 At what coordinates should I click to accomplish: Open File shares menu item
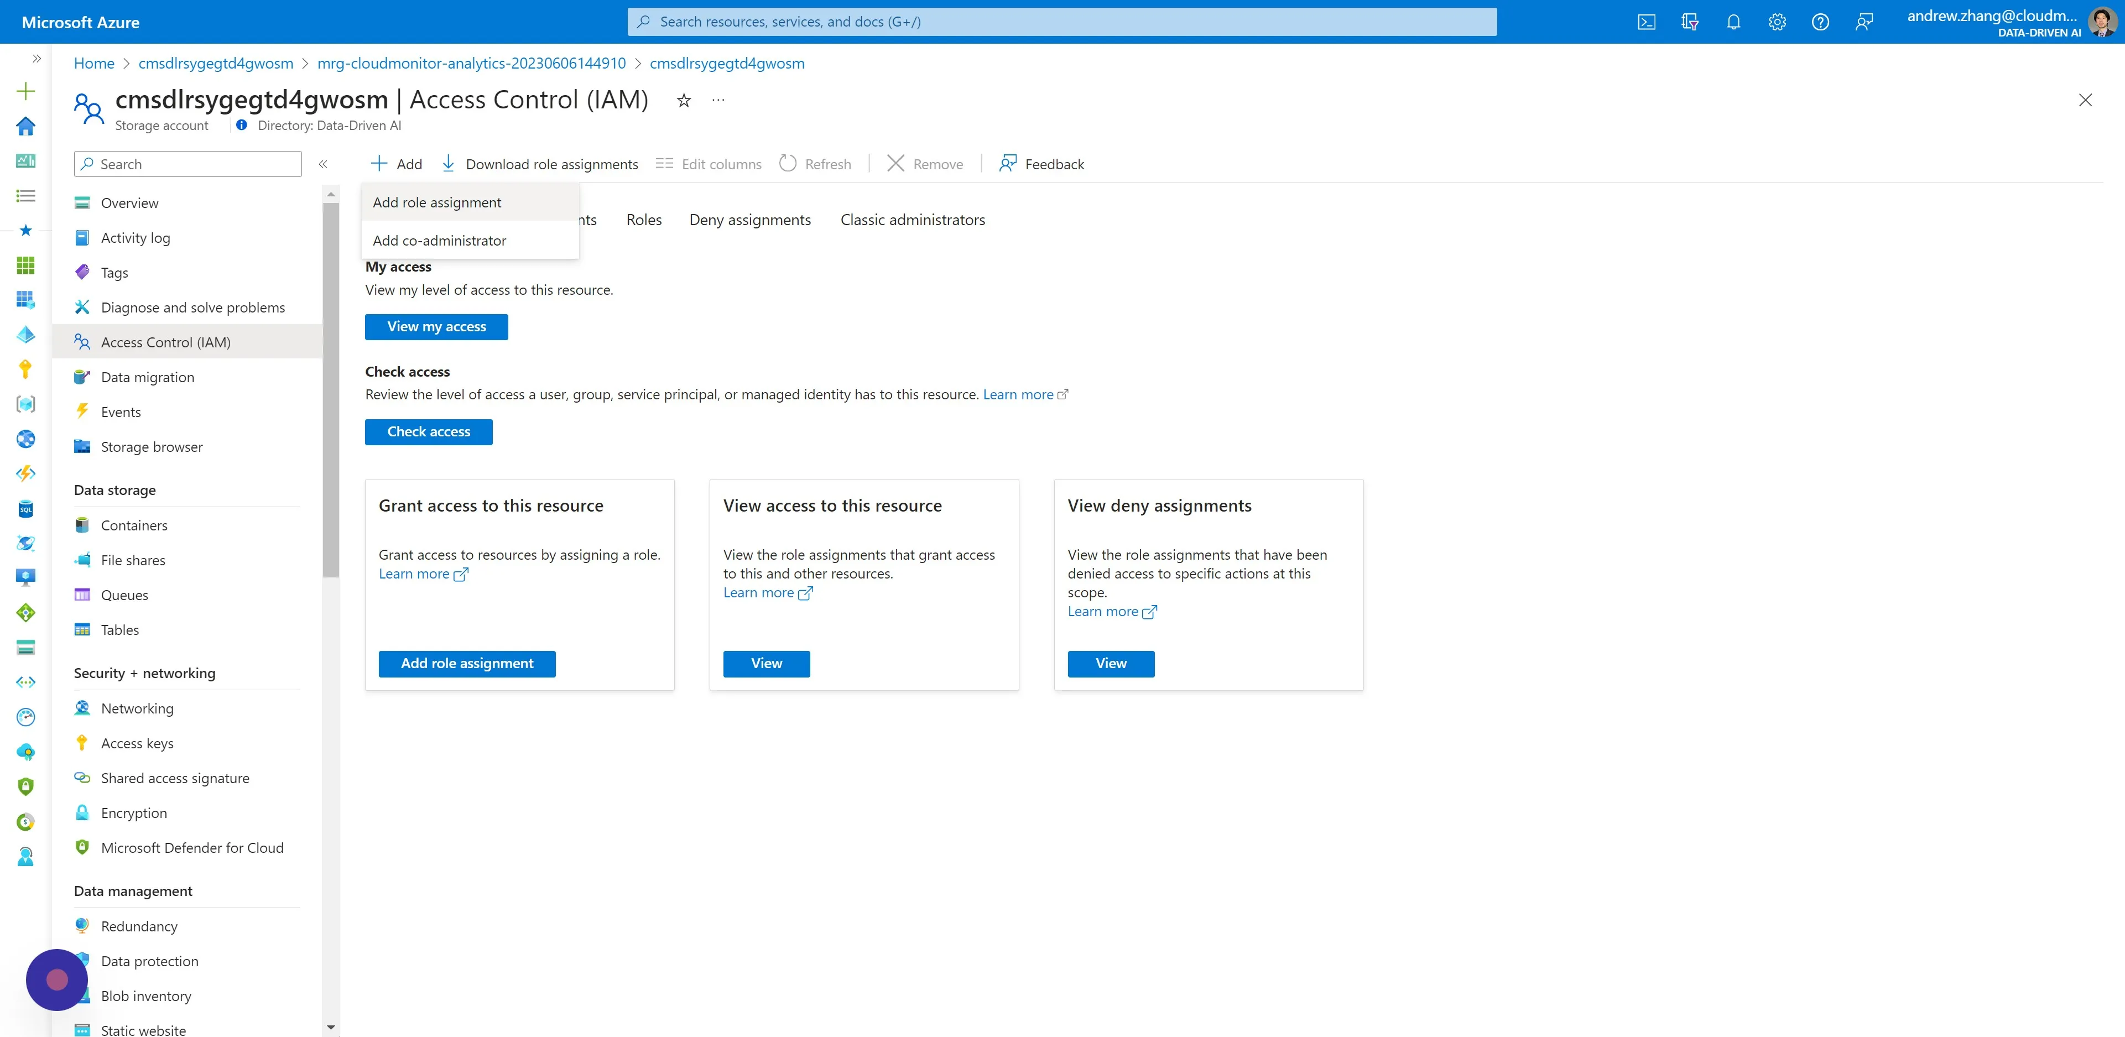click(x=187, y=560)
